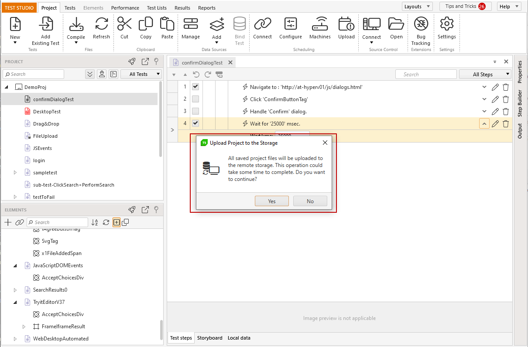The height and width of the screenshot is (347, 528).
Task: Open the Help dropdown
Action: coord(509,7)
